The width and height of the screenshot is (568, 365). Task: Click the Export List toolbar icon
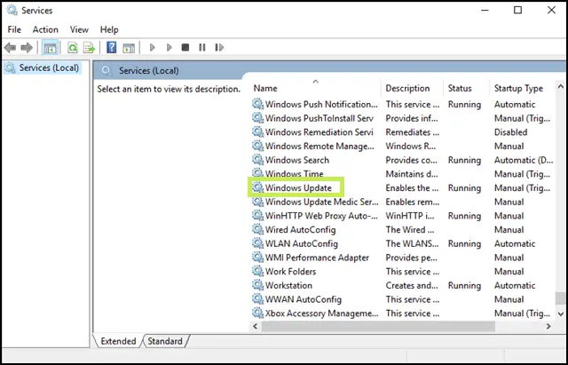pos(89,47)
